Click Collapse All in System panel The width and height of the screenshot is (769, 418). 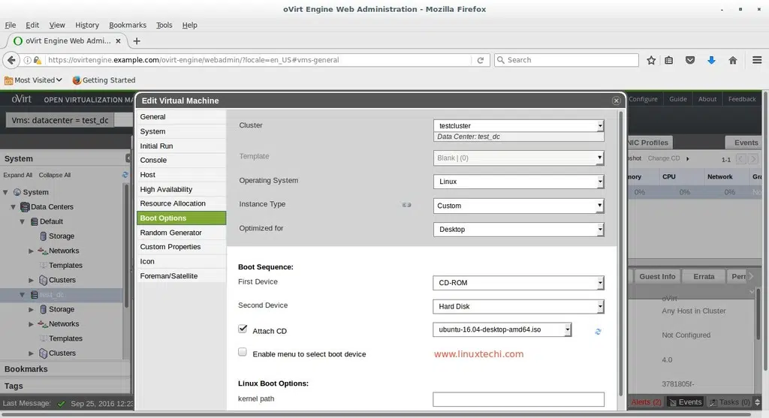[54, 175]
